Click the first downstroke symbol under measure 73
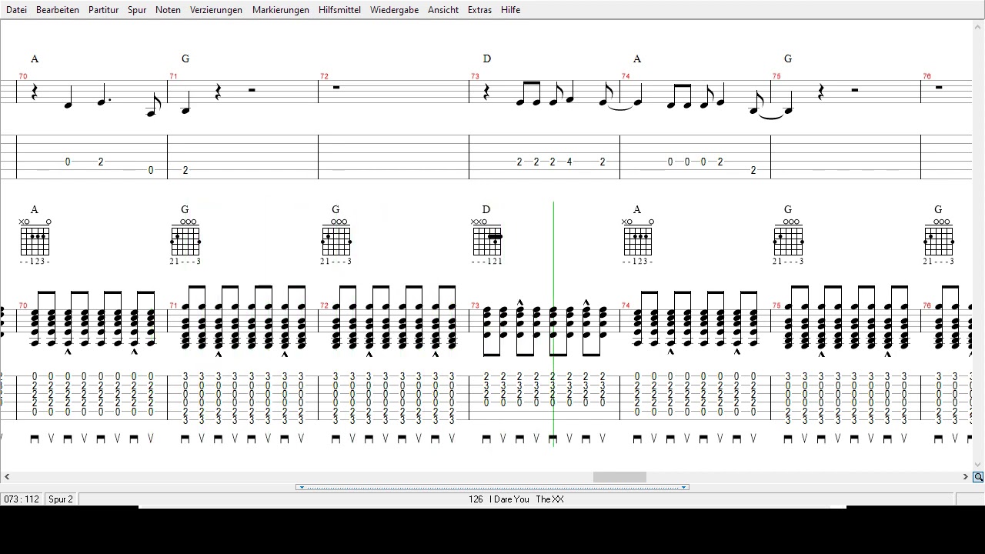This screenshot has height=554, width=985. point(486,439)
